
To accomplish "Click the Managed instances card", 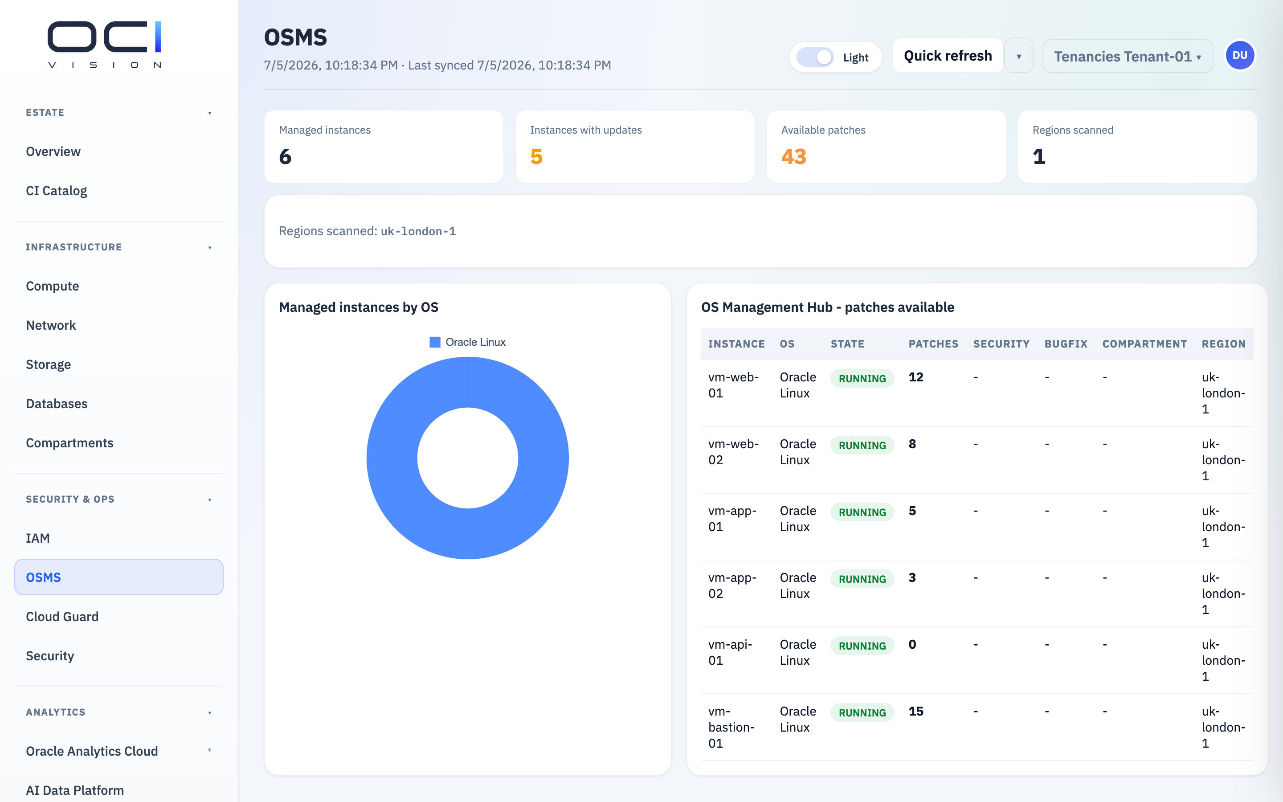I will pos(384,147).
